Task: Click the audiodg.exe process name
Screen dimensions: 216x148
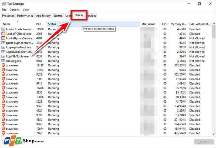Action: tap(13, 61)
